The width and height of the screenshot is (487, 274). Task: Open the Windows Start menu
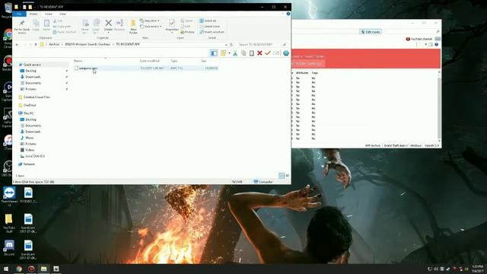coord(6,269)
